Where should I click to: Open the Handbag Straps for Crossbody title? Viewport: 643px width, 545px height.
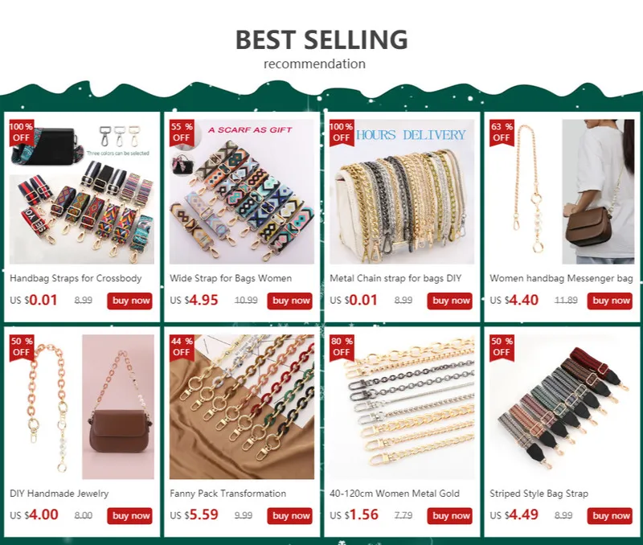[x=76, y=278]
